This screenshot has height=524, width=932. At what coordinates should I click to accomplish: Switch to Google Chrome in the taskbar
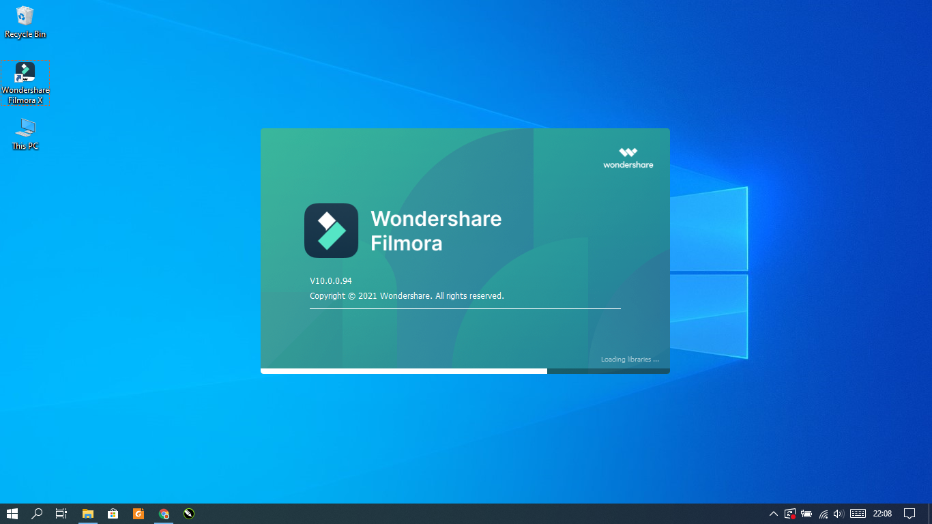(x=164, y=514)
